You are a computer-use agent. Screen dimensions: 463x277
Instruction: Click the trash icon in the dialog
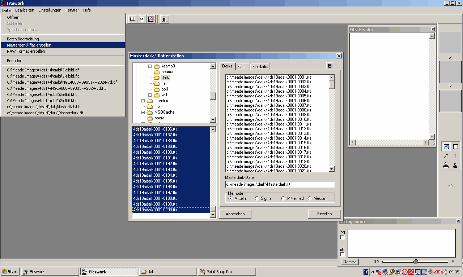tap(330, 66)
